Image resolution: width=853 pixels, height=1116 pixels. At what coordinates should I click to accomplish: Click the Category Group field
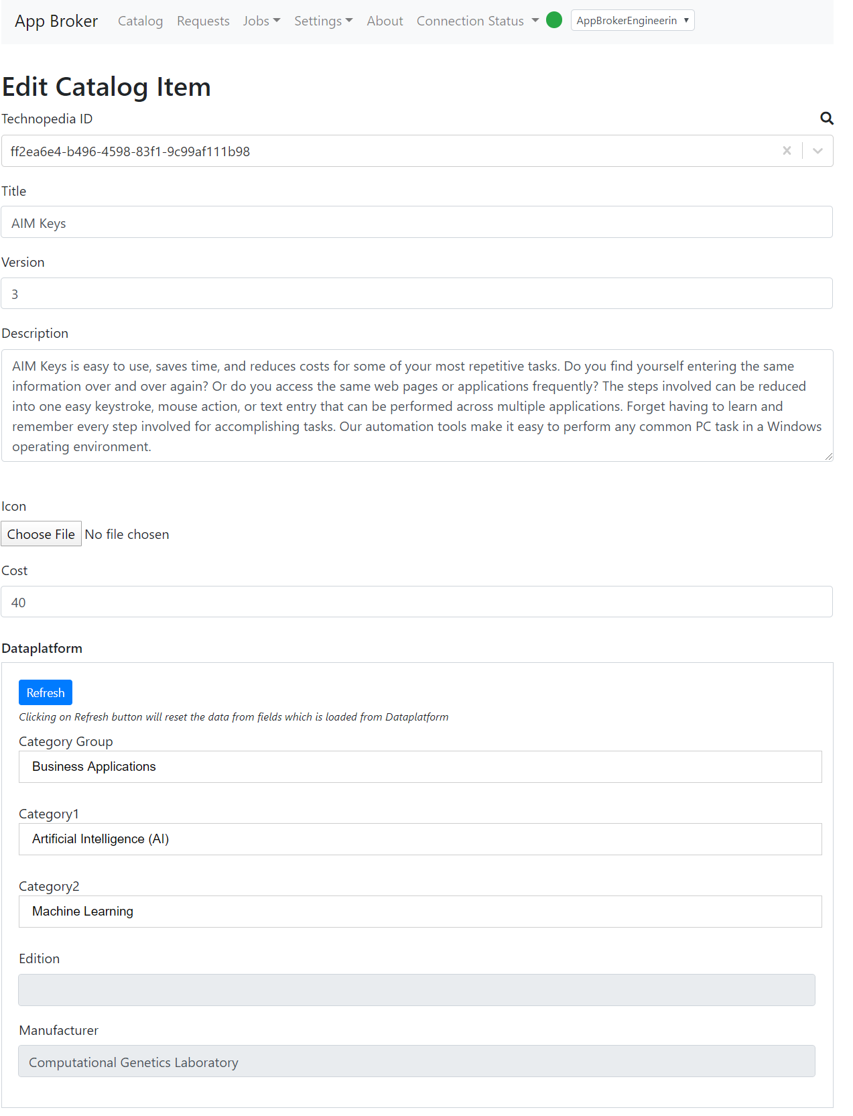420,767
